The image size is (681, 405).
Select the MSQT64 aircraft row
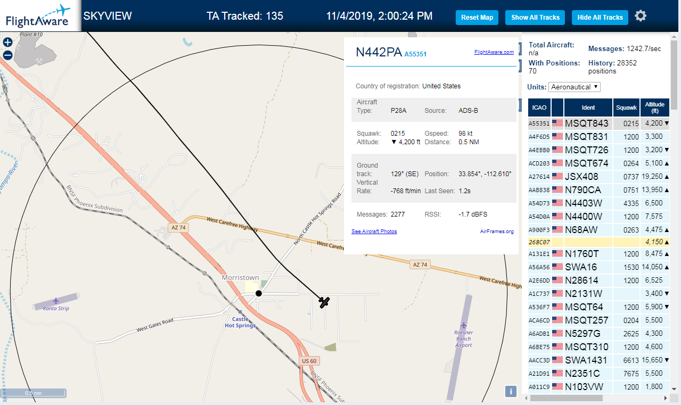point(598,307)
